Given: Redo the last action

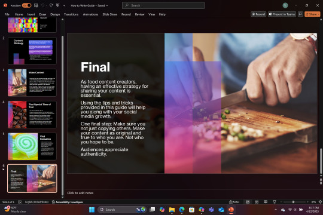Looking at the screenshot, I should [51, 5].
